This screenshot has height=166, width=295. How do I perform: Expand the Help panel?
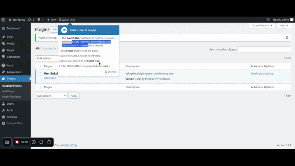[284, 25]
